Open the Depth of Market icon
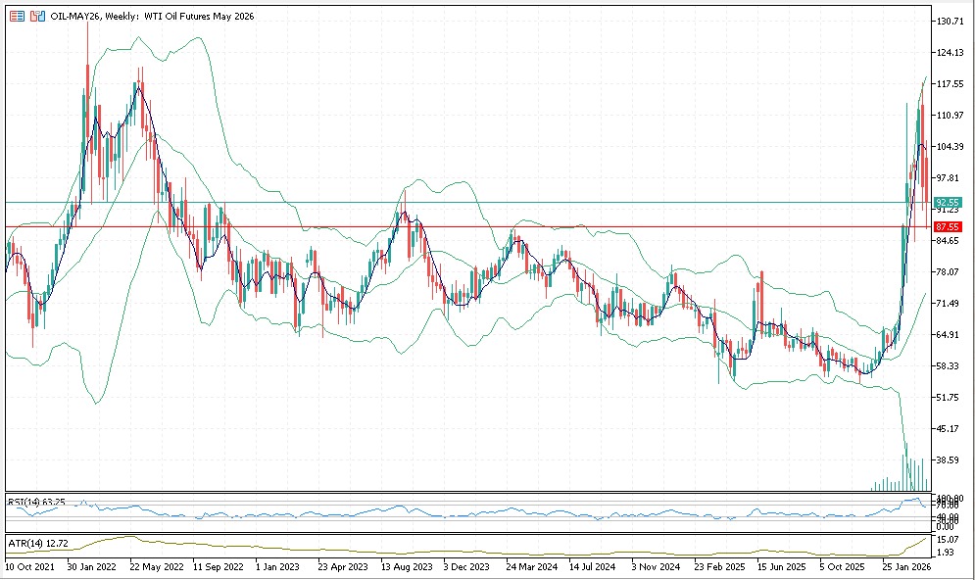This screenshot has width=975, height=580. 36,17
